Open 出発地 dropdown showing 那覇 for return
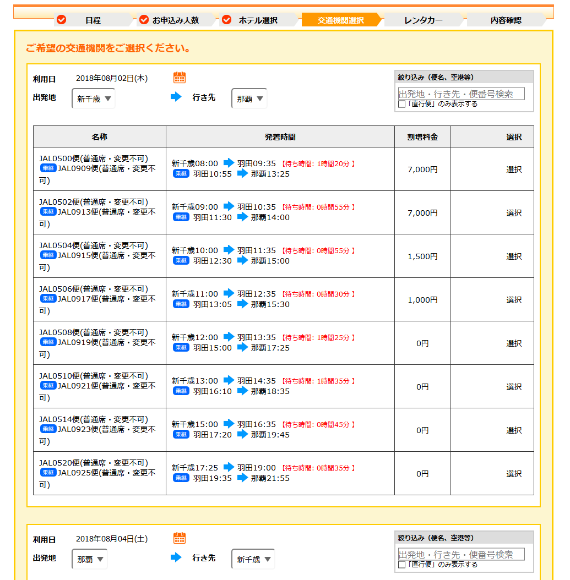Viewport: 570px width, 580px height. 90,559
